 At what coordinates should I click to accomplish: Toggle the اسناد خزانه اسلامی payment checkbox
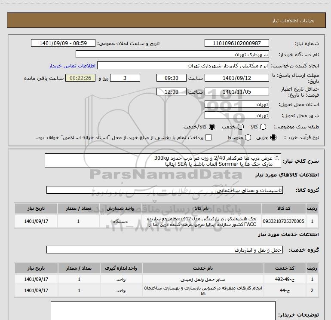point(208,137)
